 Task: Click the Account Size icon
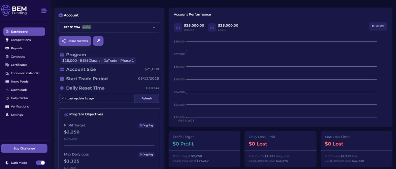click(x=62, y=69)
